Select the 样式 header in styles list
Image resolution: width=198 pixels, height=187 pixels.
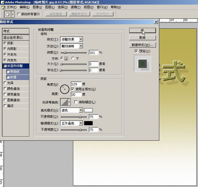click(x=16, y=31)
